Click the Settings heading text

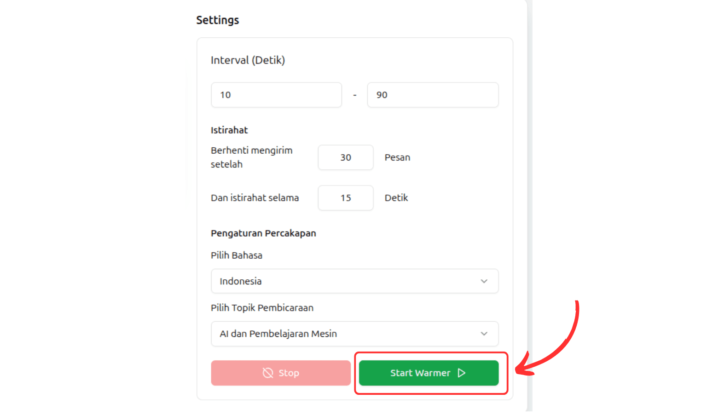218,20
